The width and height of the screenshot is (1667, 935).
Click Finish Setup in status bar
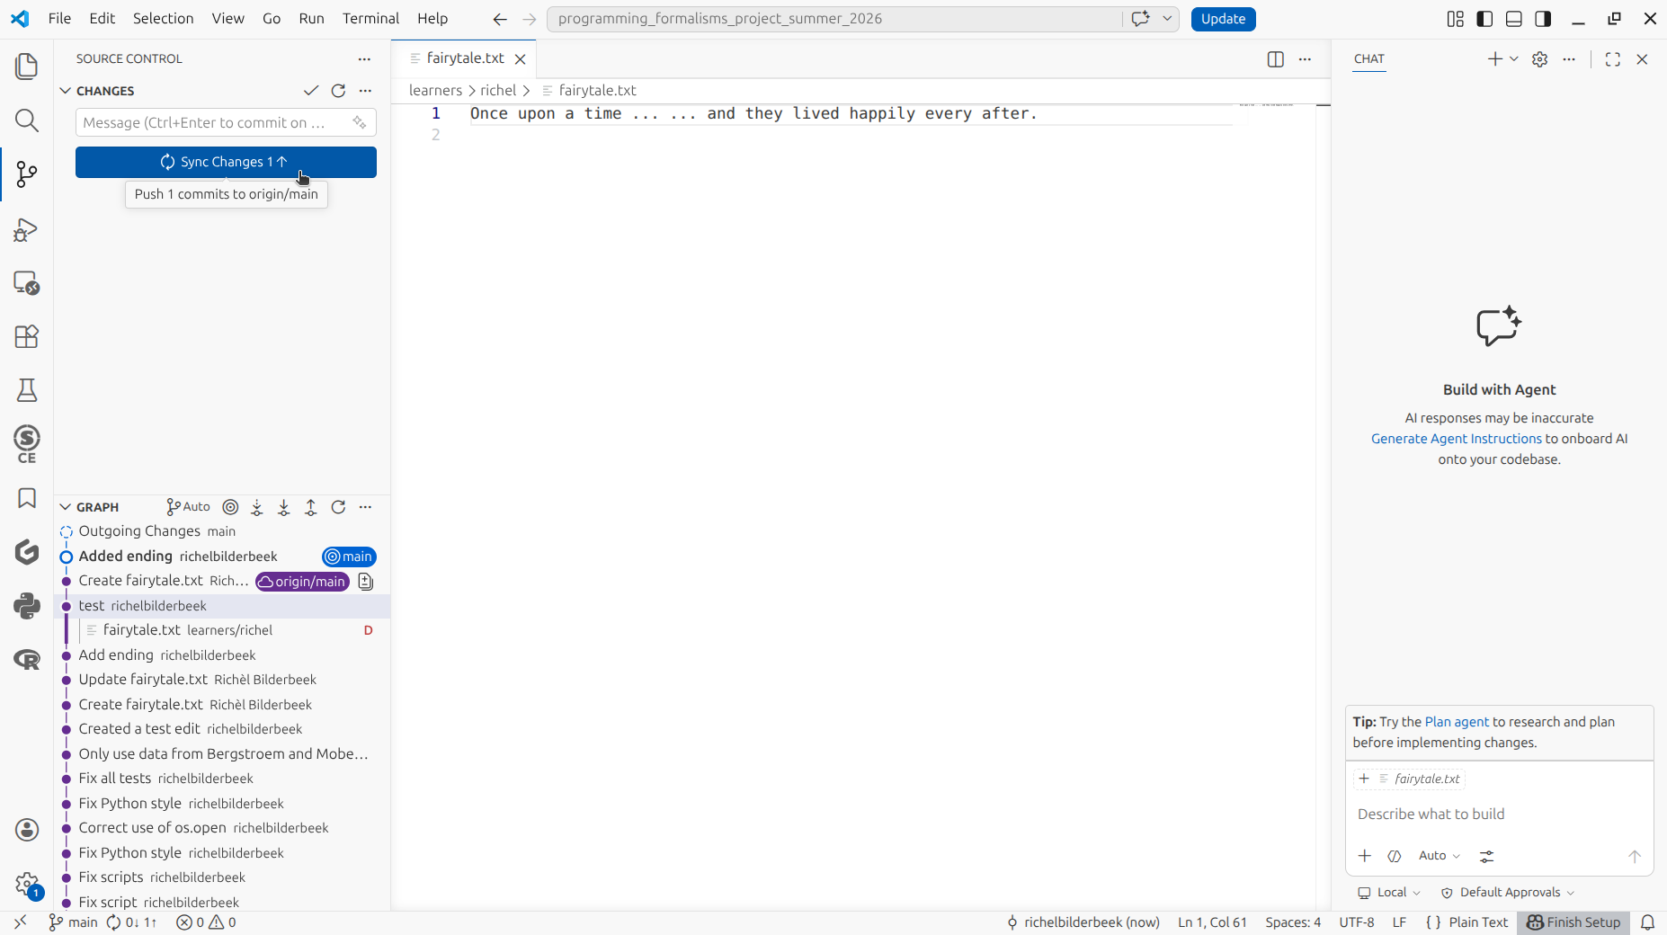(1573, 922)
